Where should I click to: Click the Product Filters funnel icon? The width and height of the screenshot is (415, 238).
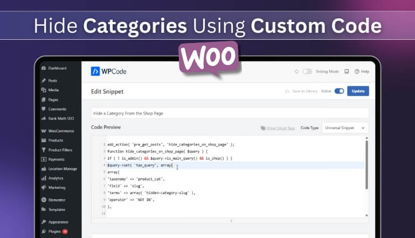pos(44,150)
